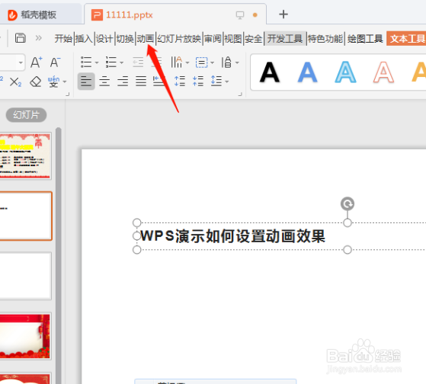
Task: Open the 视图 tab
Action: (233, 39)
